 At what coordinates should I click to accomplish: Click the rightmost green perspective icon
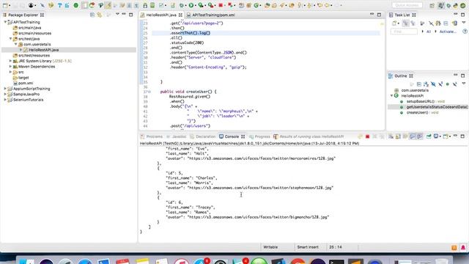point(462,5)
